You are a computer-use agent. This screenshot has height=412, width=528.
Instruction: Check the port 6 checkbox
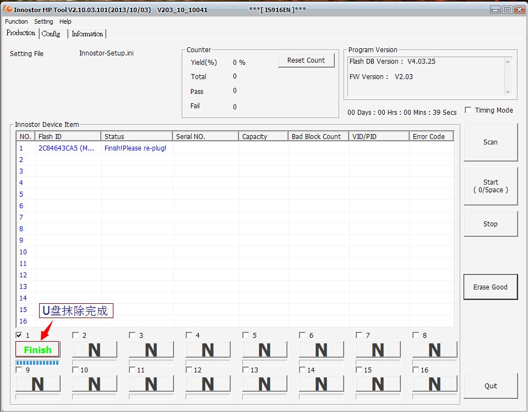click(302, 335)
